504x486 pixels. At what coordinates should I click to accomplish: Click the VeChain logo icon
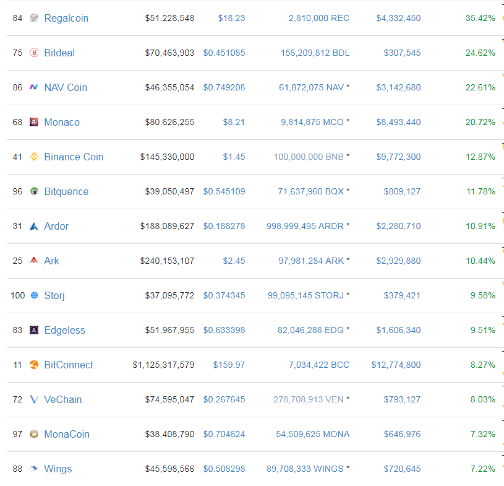coord(34,399)
